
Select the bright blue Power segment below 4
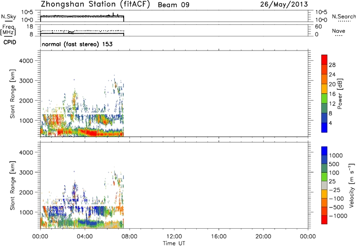coord(324,127)
